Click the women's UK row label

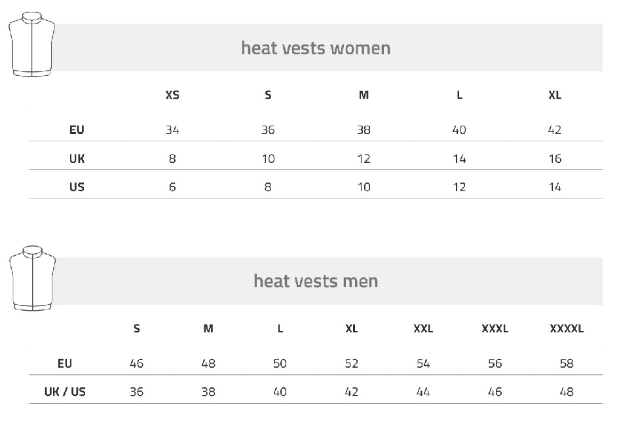coord(77,158)
